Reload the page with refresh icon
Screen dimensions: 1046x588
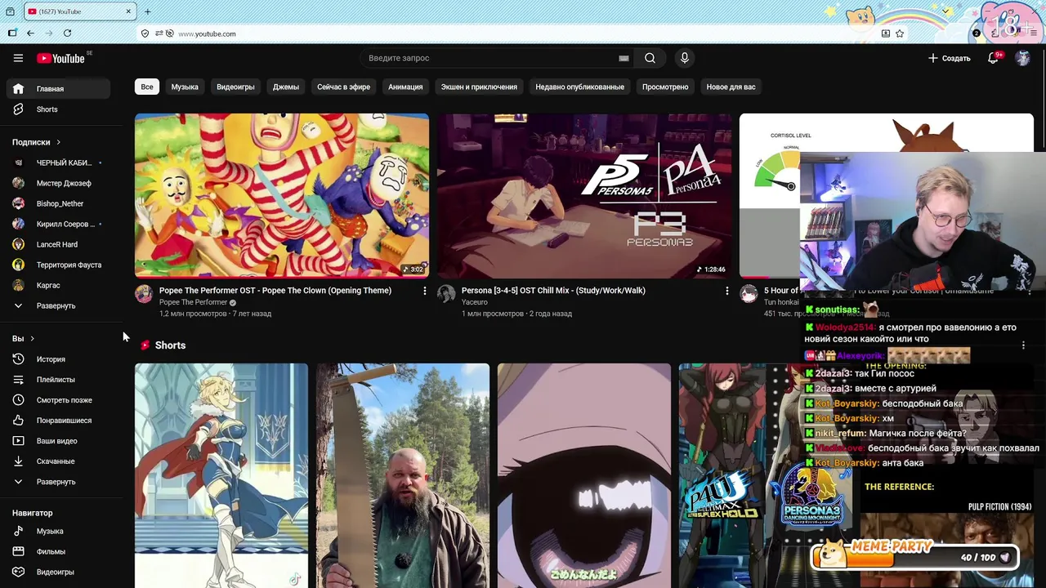pos(67,33)
